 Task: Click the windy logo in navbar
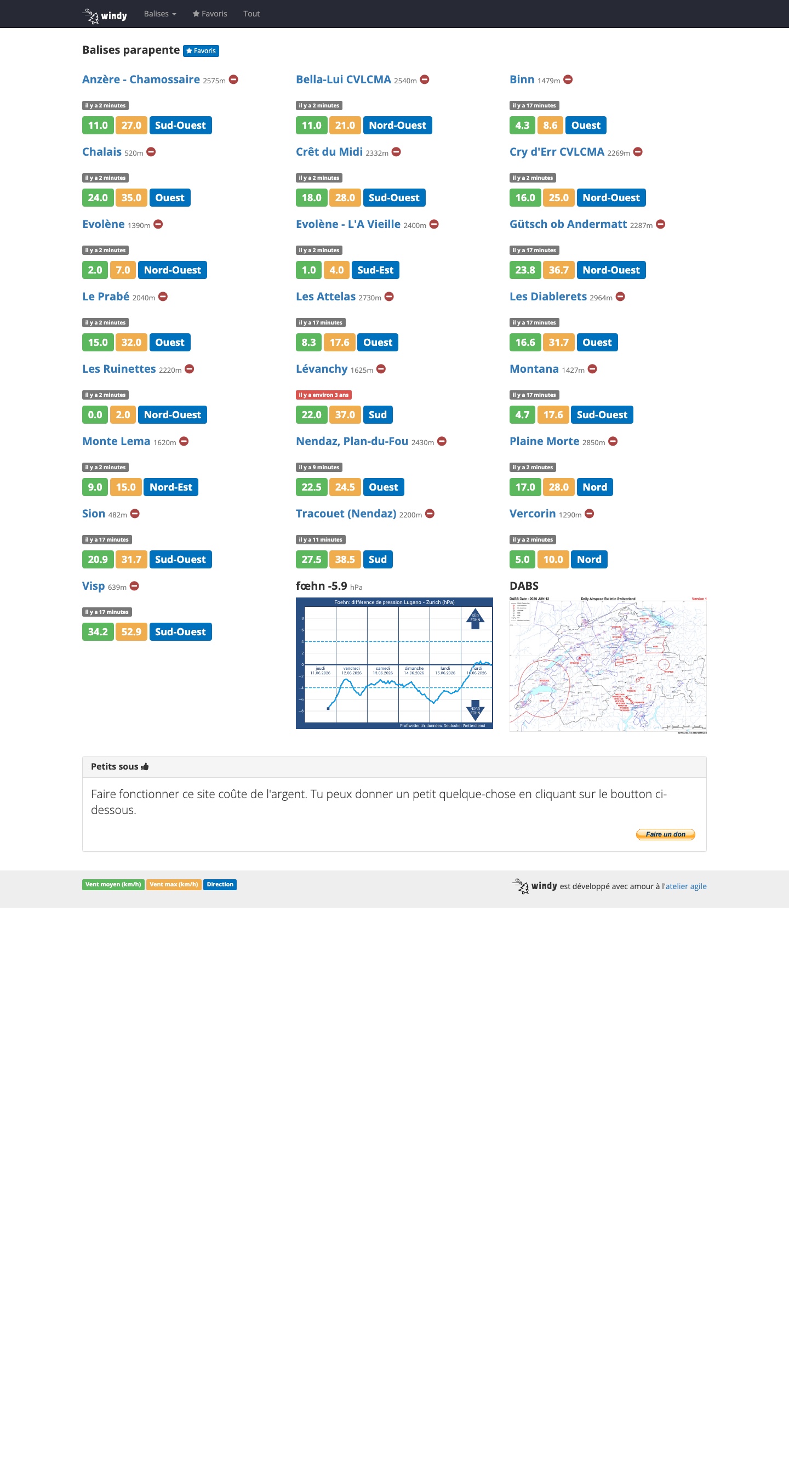pyautogui.click(x=105, y=15)
